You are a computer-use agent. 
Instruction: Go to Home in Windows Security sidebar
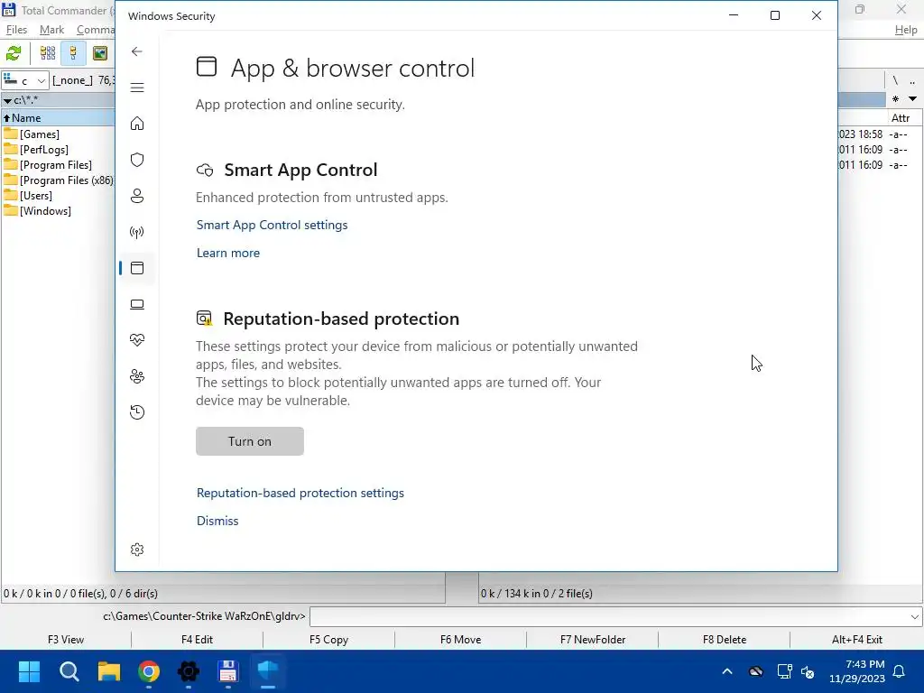(x=137, y=124)
